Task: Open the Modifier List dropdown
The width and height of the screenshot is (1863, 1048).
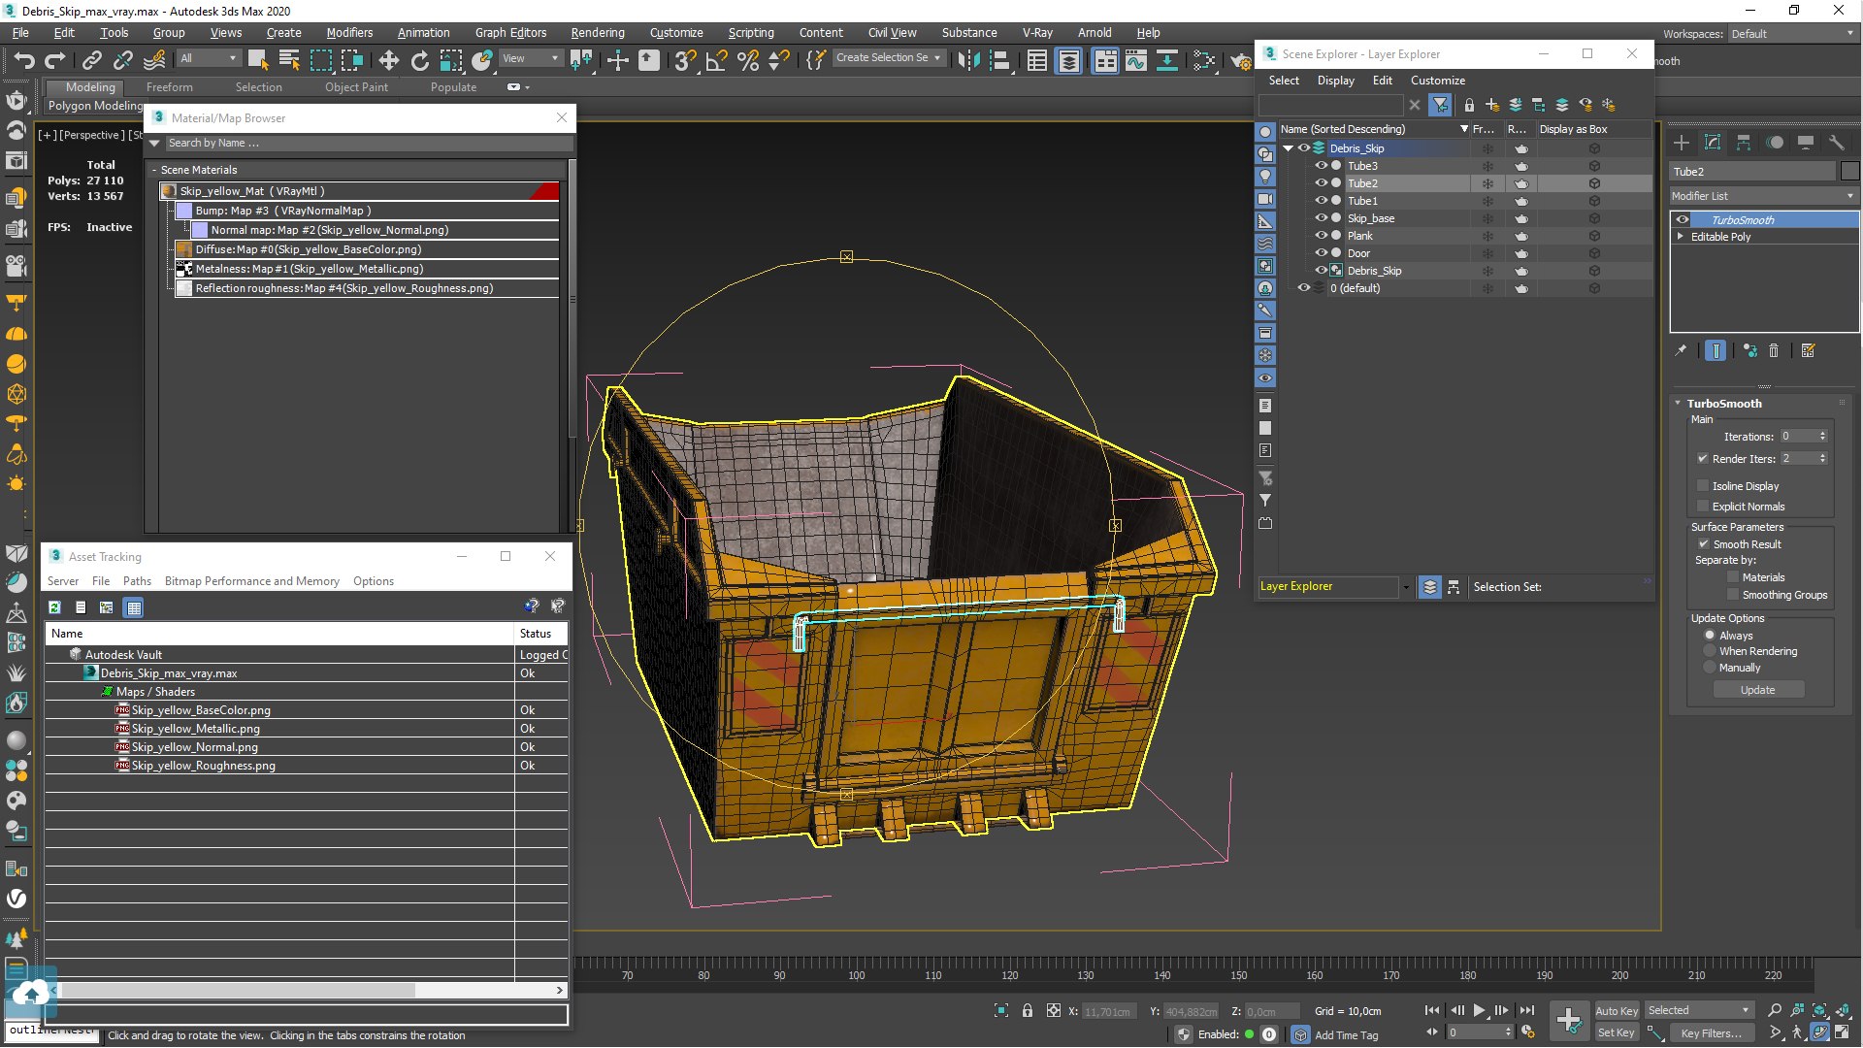Action: 1762,196
